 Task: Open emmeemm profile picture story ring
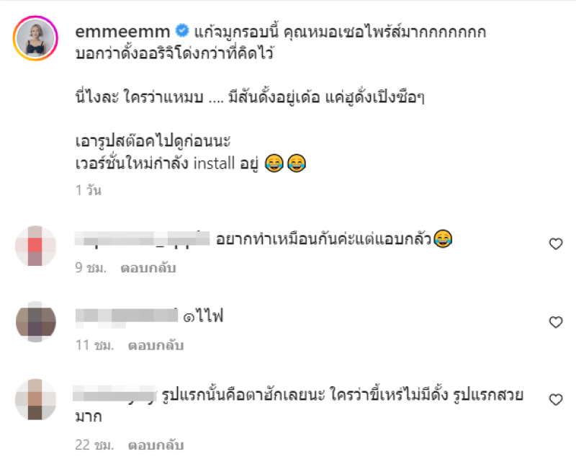(x=35, y=38)
